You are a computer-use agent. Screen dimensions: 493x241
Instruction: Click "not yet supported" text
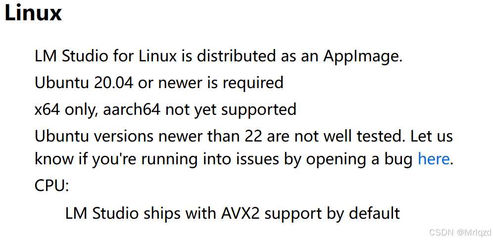pos(231,109)
